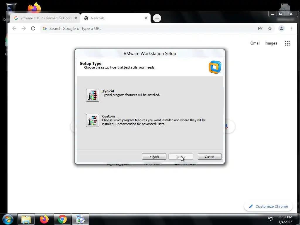Go back with the Back button
The height and width of the screenshot is (225, 300).
154,157
